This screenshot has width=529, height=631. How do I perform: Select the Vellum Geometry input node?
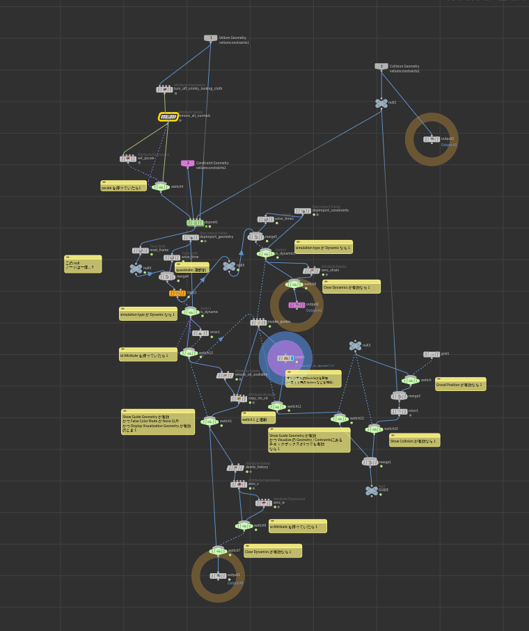[210, 38]
